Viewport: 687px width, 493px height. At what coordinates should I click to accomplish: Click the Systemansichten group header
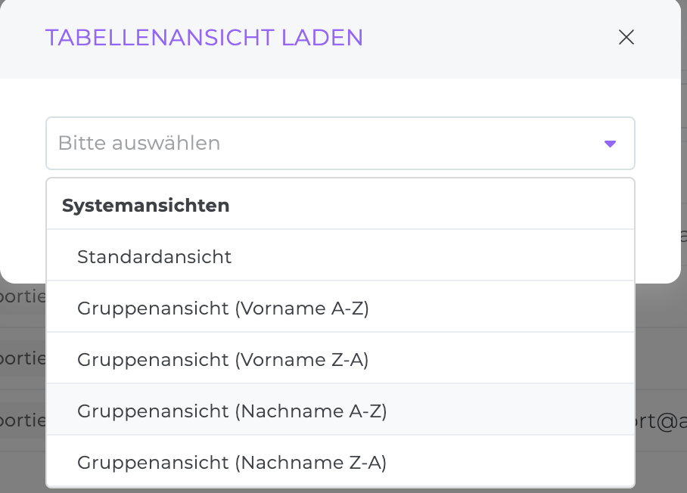click(145, 205)
